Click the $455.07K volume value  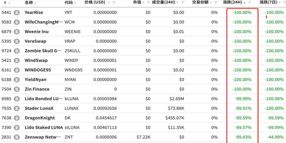pos(175,118)
